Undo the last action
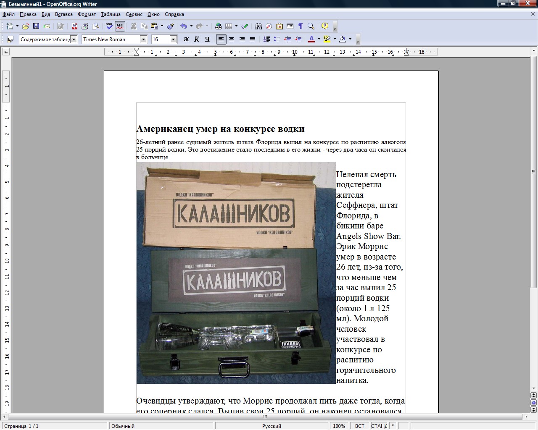538x430 pixels. [184, 26]
